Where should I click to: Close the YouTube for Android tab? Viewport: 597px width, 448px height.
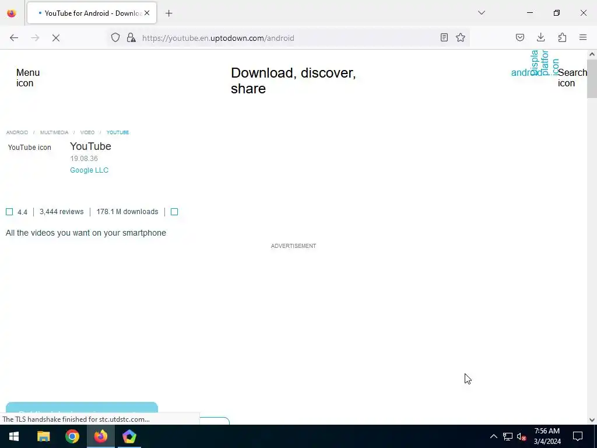coord(147,13)
